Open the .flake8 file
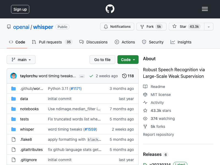 point(26,139)
